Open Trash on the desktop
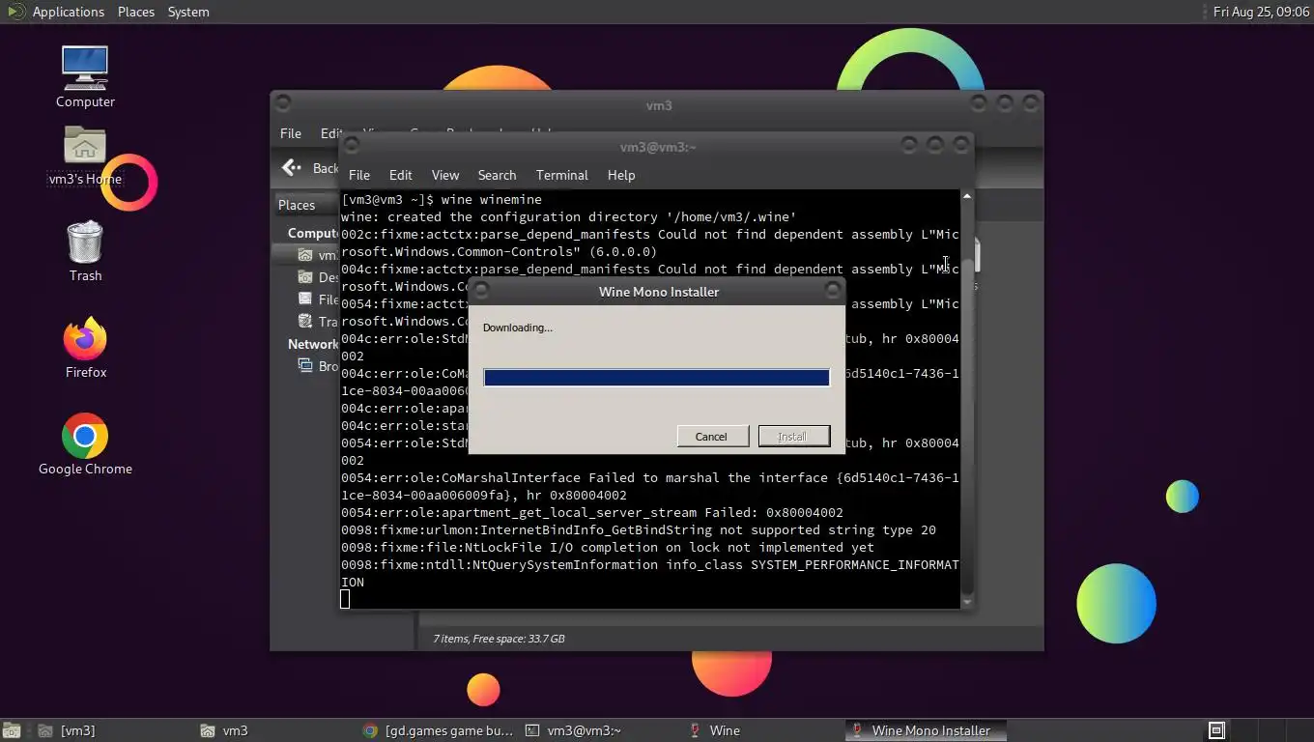 [85, 251]
